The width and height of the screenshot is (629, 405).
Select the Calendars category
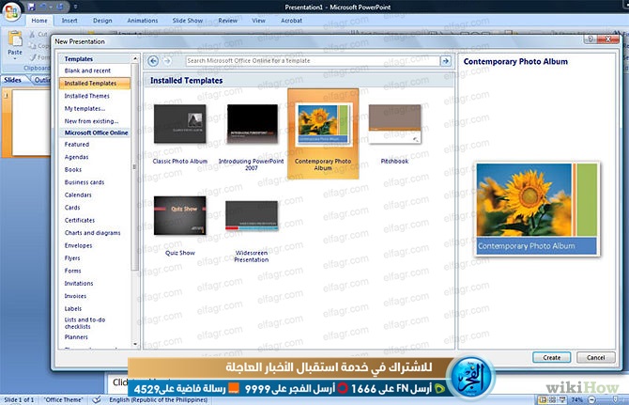click(x=78, y=195)
